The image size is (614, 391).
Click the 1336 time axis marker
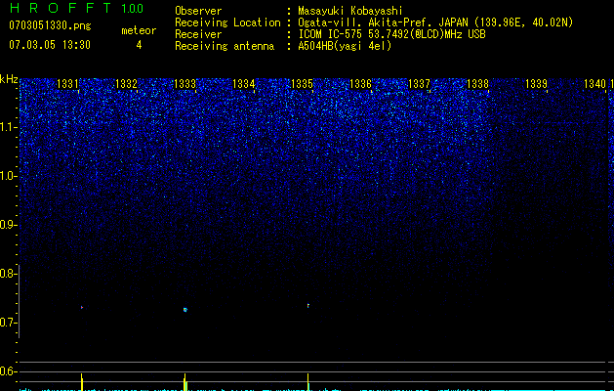360,83
